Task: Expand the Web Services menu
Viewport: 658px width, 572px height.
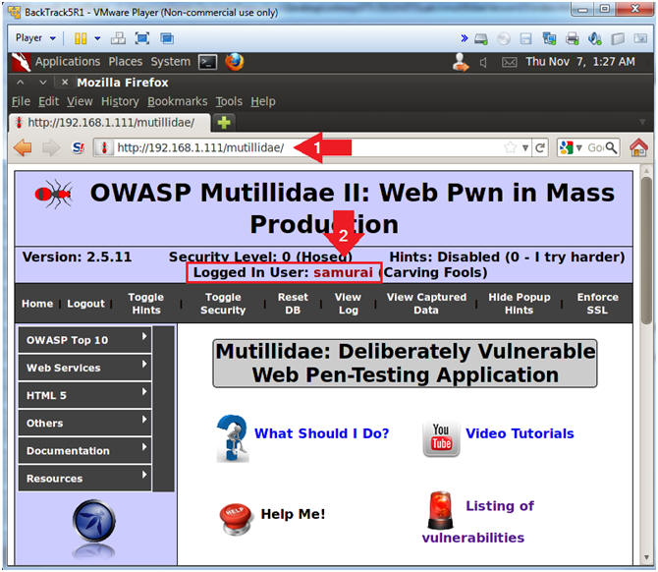Action: click(x=84, y=368)
